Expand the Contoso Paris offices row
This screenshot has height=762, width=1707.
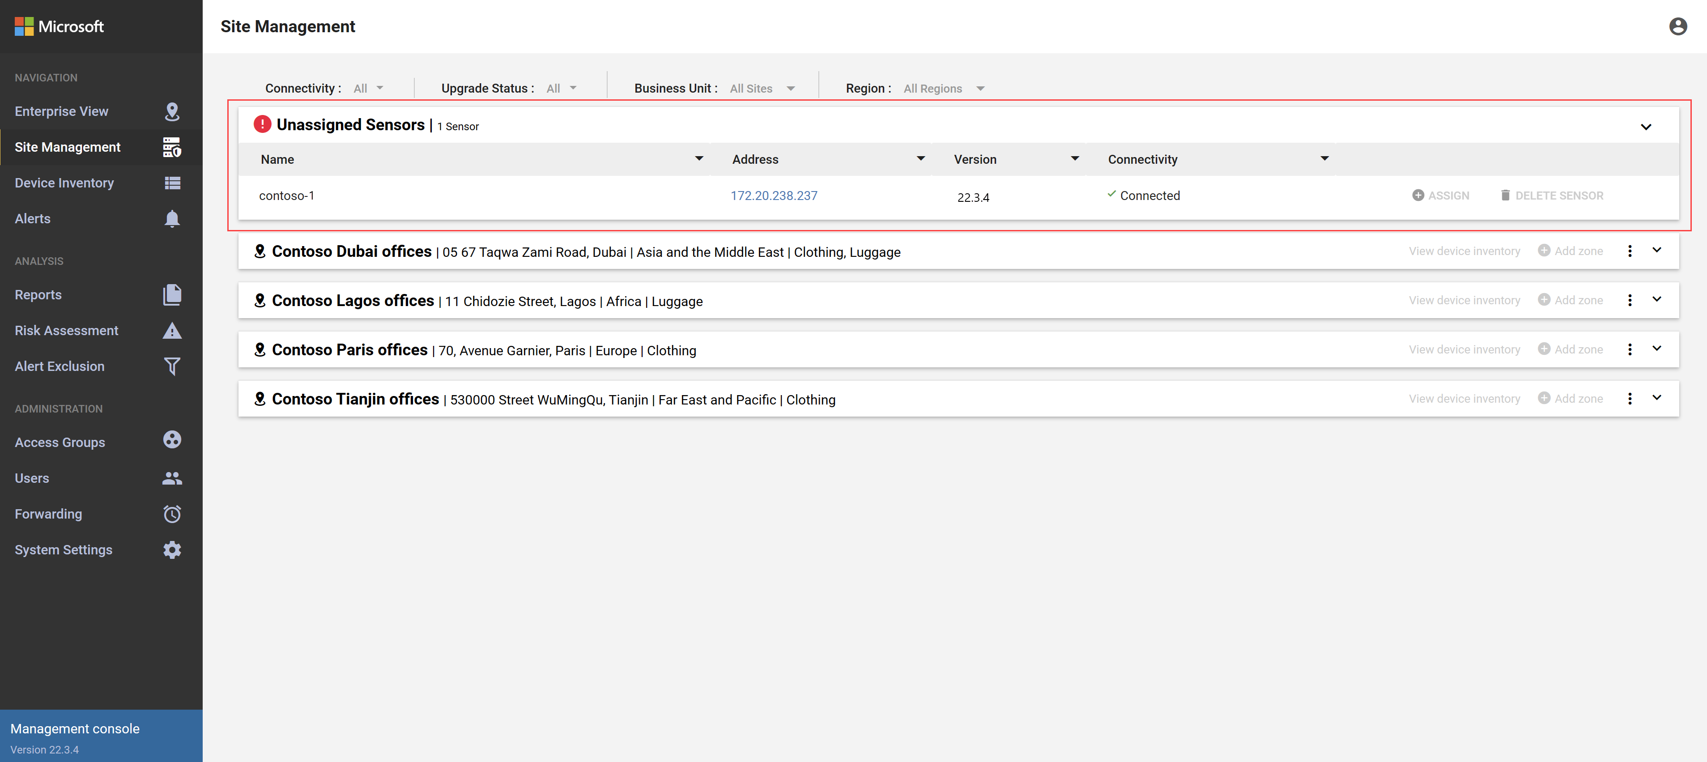pos(1656,349)
